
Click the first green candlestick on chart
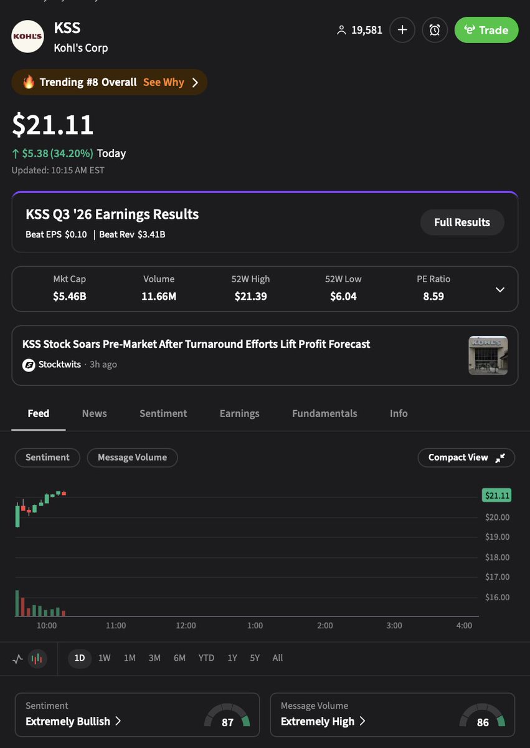click(17, 517)
